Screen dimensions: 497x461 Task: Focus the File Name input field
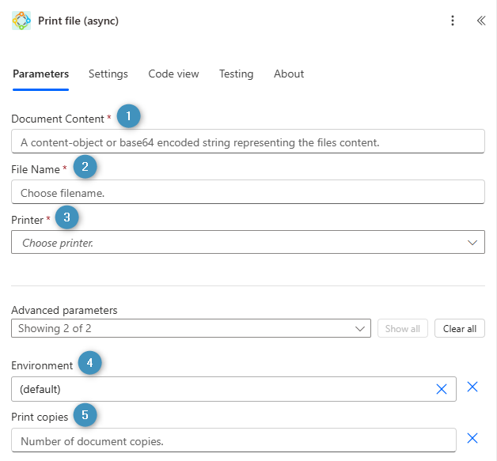[x=248, y=192]
